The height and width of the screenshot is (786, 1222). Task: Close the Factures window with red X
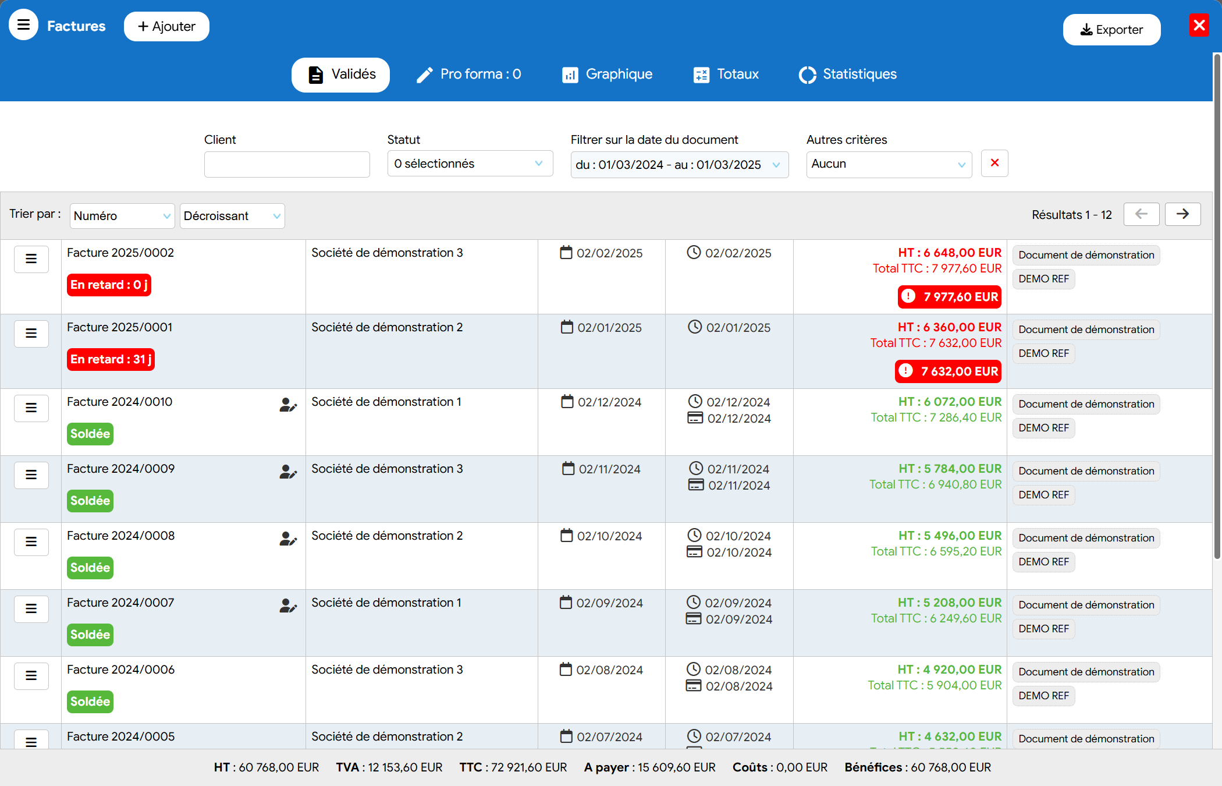tap(1199, 25)
